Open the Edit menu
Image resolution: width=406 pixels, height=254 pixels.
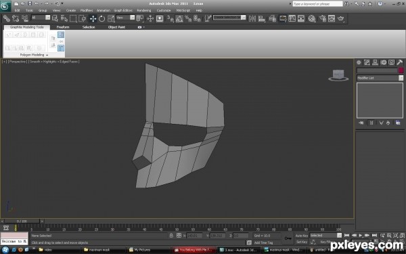pyautogui.click(x=17, y=10)
